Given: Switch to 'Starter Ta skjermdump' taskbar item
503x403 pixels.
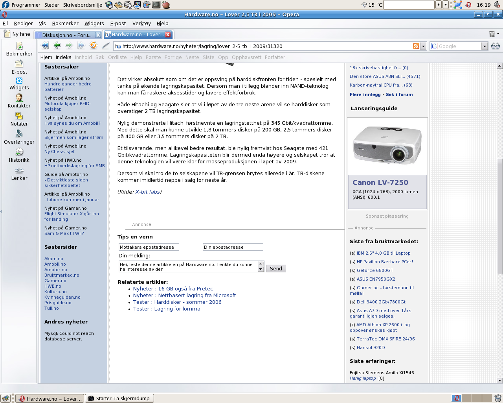Looking at the screenshot, I should tap(119, 398).
